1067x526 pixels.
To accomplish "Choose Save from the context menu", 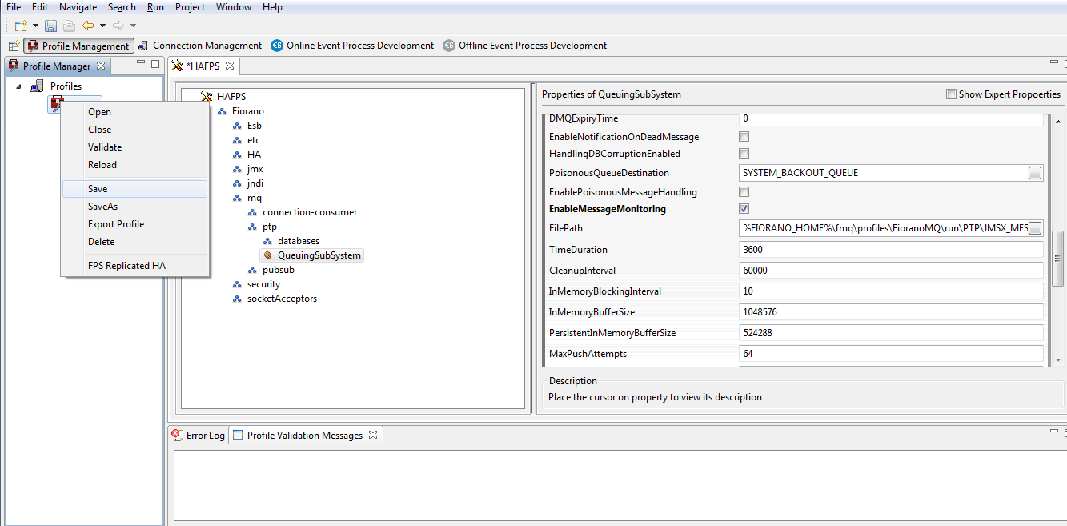I will point(98,189).
